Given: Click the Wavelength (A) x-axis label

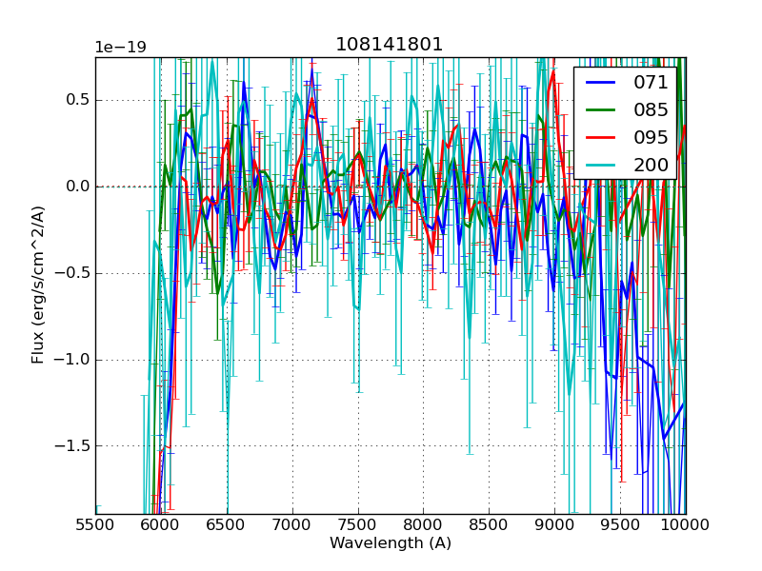Looking at the screenshot, I should (x=391, y=543).
